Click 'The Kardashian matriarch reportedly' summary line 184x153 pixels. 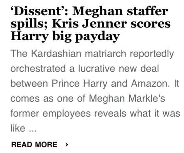[x=92, y=54]
